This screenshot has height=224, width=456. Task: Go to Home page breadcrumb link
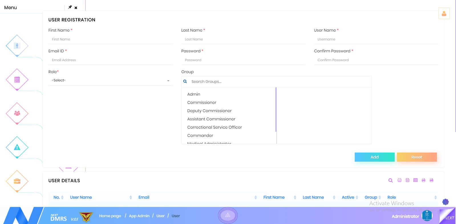[x=110, y=216]
